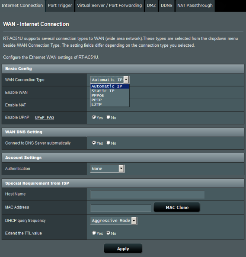Open the DDNS tab
Viewport: 246px width, 257px height.
click(x=166, y=6)
